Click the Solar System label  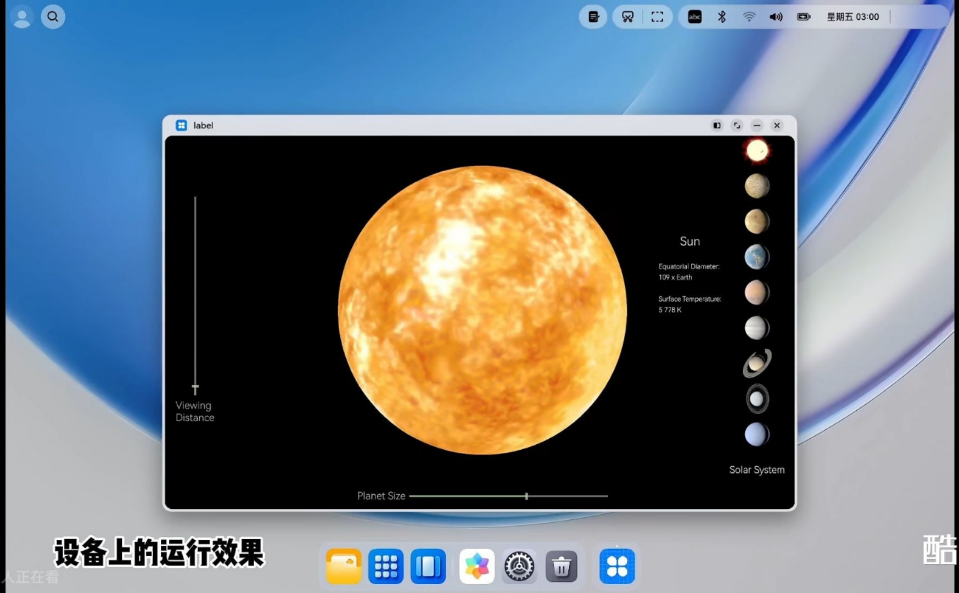[x=756, y=469]
